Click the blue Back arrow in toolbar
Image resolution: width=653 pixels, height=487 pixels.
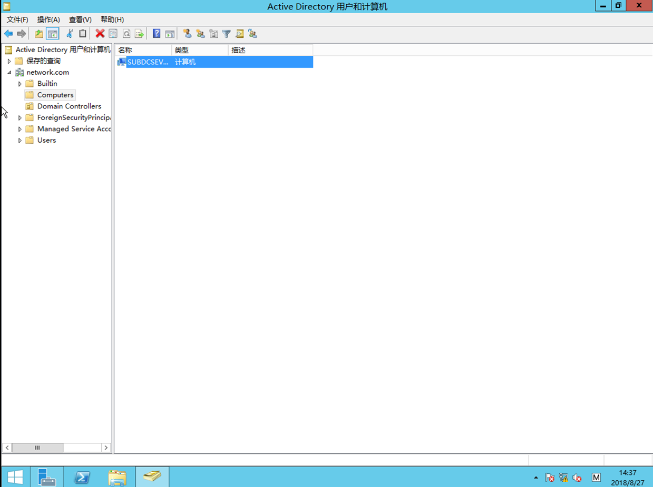click(x=8, y=34)
